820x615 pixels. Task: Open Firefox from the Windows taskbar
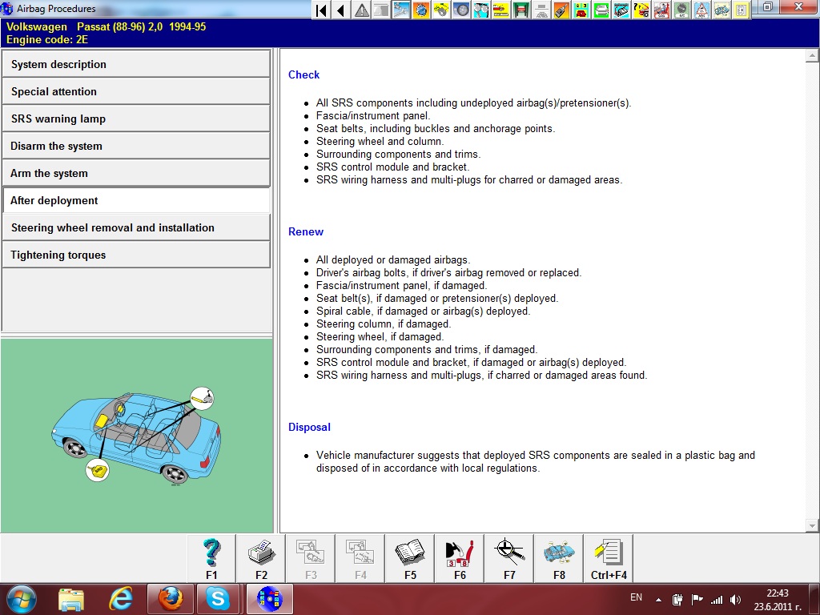(x=170, y=598)
